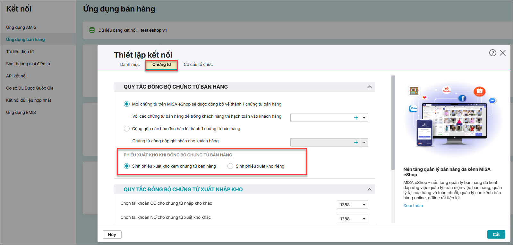Open dropdown arrow for Chứng từ cộng gộp khách hàng
The width and height of the screenshot is (513, 245).
pyautogui.click(x=364, y=142)
